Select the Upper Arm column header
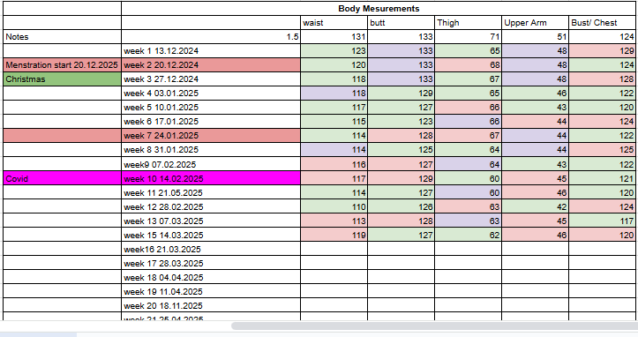 pyautogui.click(x=535, y=23)
